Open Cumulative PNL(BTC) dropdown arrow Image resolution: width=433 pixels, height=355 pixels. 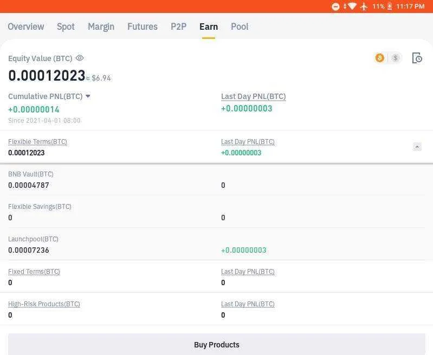[88, 96]
